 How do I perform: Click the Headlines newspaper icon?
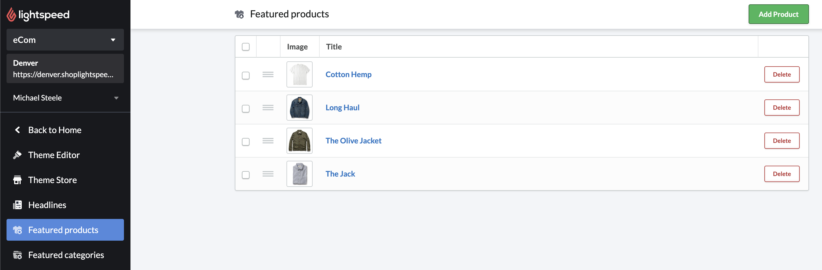(18, 205)
